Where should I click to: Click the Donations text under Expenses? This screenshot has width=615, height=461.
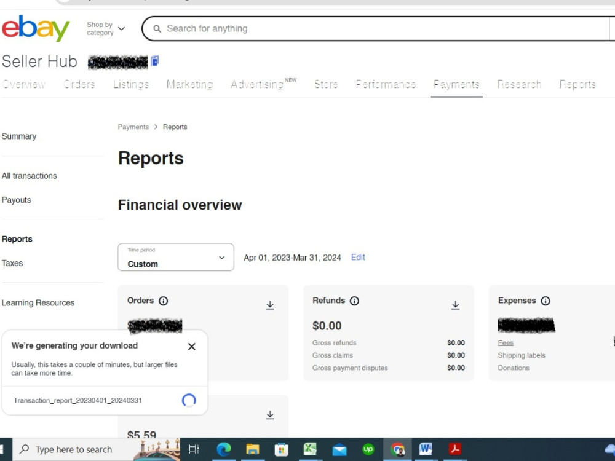514,368
